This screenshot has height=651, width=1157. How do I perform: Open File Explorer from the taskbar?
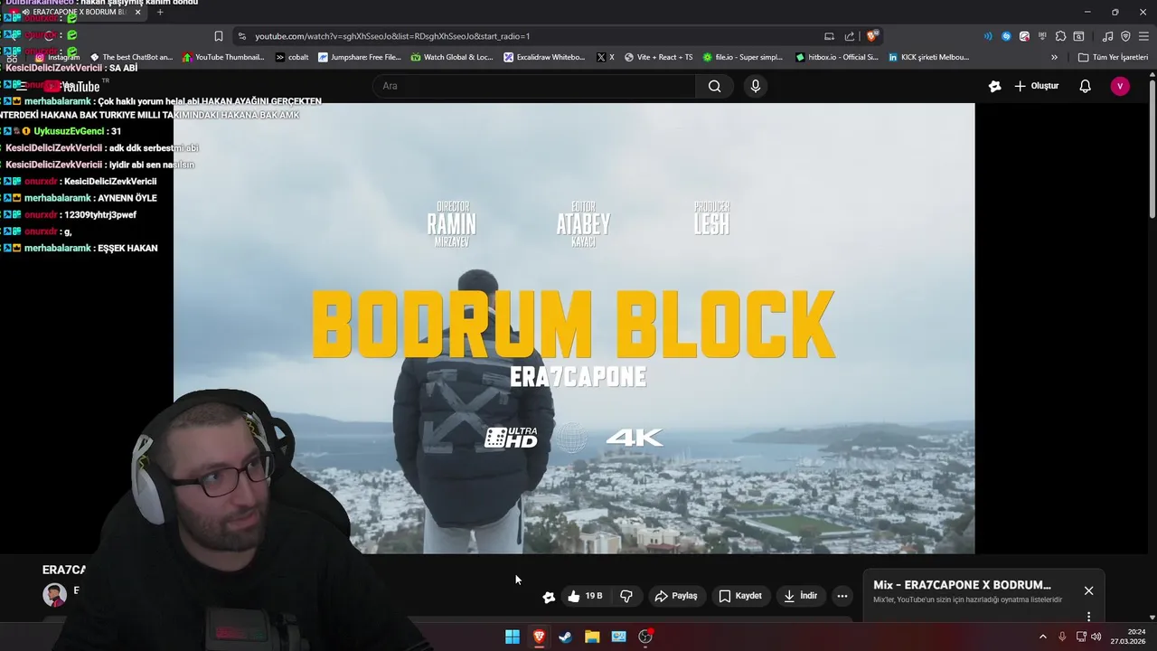[592, 637]
